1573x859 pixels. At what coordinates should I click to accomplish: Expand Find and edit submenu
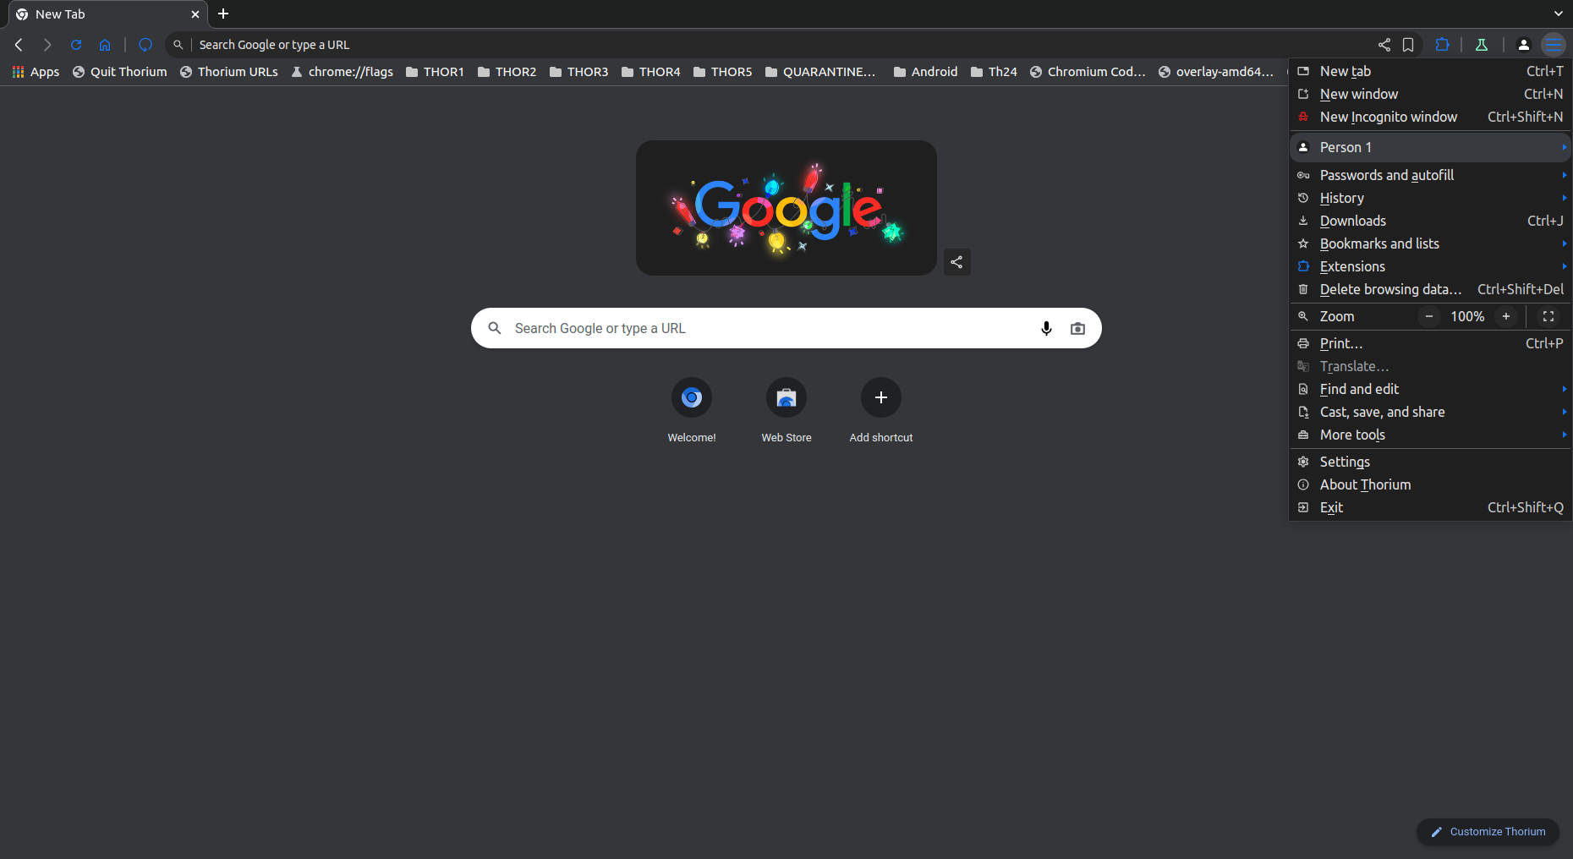[x=1430, y=389]
